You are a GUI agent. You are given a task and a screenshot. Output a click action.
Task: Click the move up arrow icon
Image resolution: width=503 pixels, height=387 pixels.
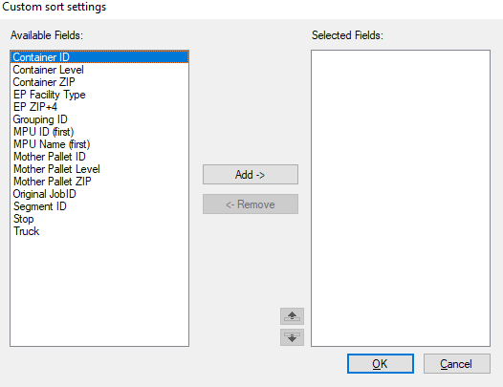(x=292, y=316)
